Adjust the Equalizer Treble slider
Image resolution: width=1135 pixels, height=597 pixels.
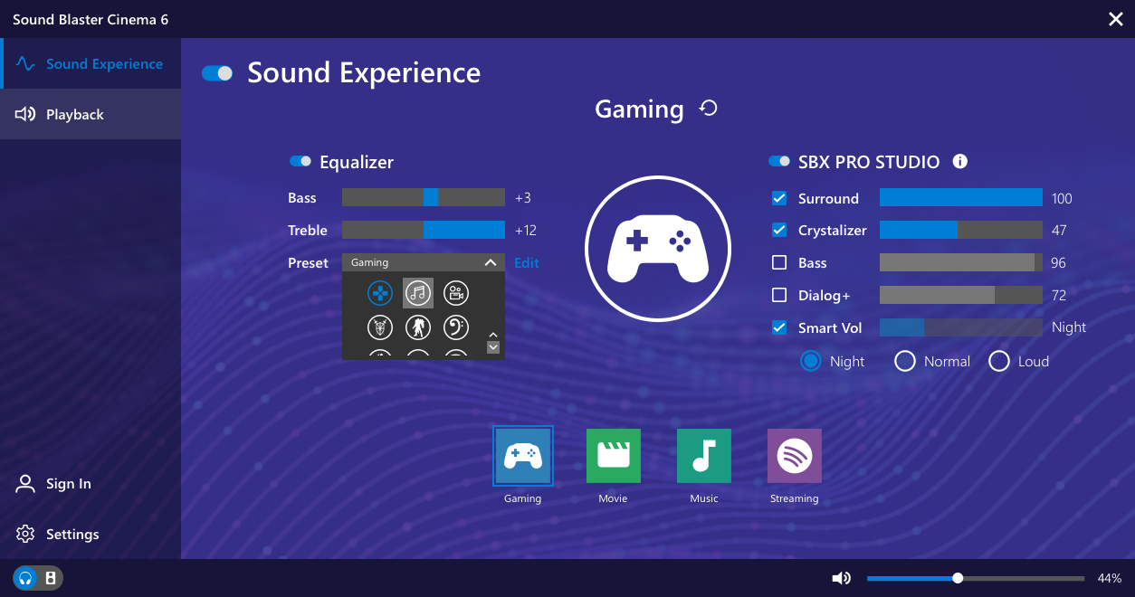(x=424, y=230)
